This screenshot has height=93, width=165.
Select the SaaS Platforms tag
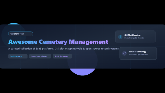(x=18, y=56)
